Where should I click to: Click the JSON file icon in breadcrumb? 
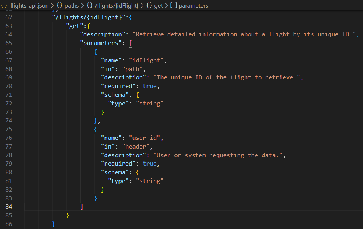tap(4, 5)
